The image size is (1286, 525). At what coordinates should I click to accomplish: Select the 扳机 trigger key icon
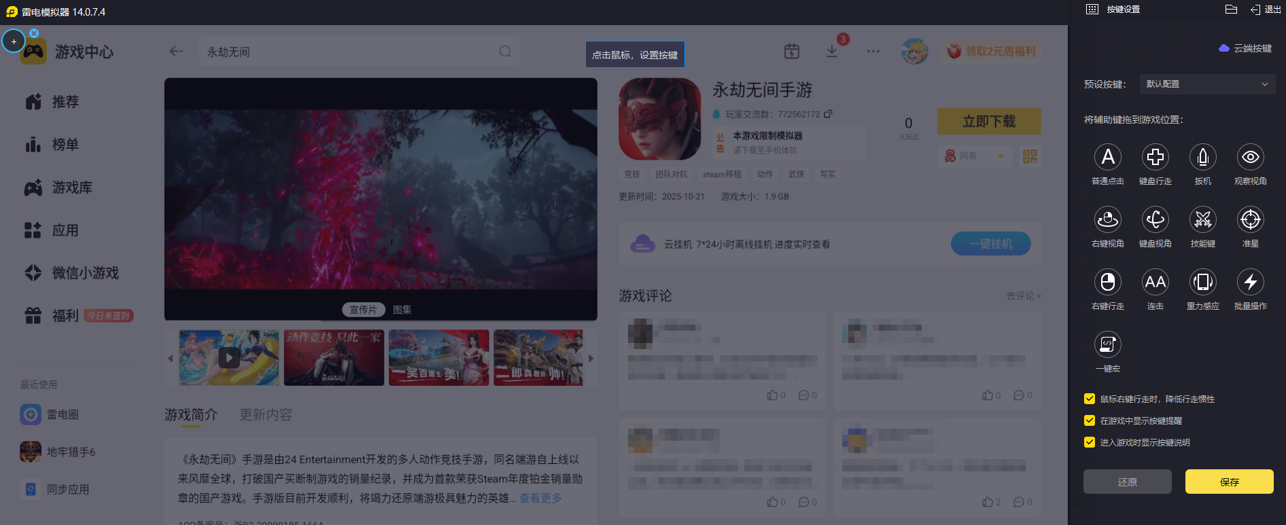pyautogui.click(x=1203, y=157)
